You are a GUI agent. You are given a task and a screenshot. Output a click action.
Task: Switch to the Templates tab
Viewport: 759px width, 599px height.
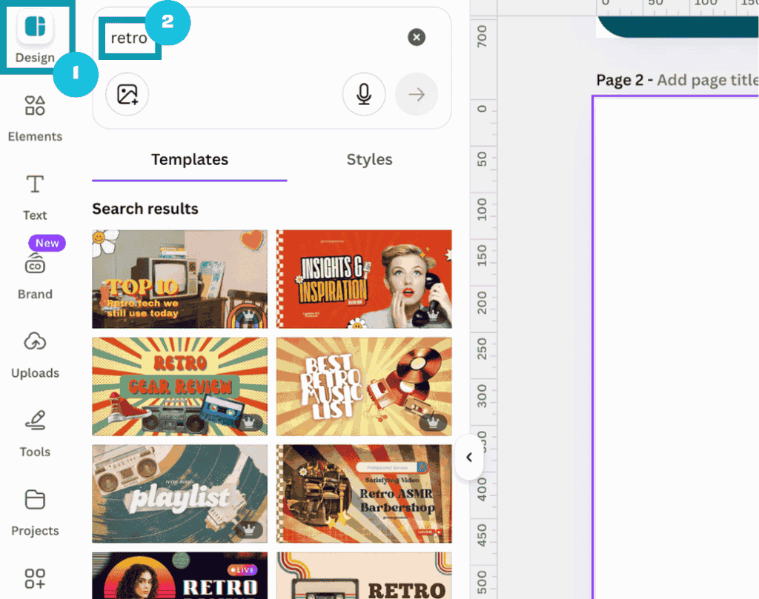[x=190, y=160]
